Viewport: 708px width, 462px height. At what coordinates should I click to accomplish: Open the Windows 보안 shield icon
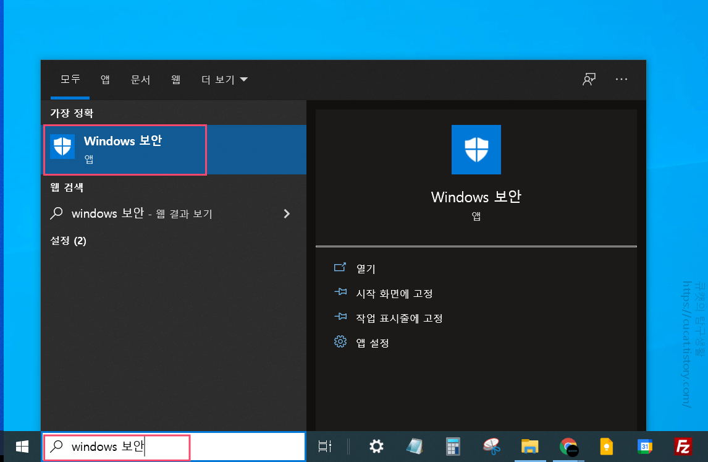coord(476,149)
